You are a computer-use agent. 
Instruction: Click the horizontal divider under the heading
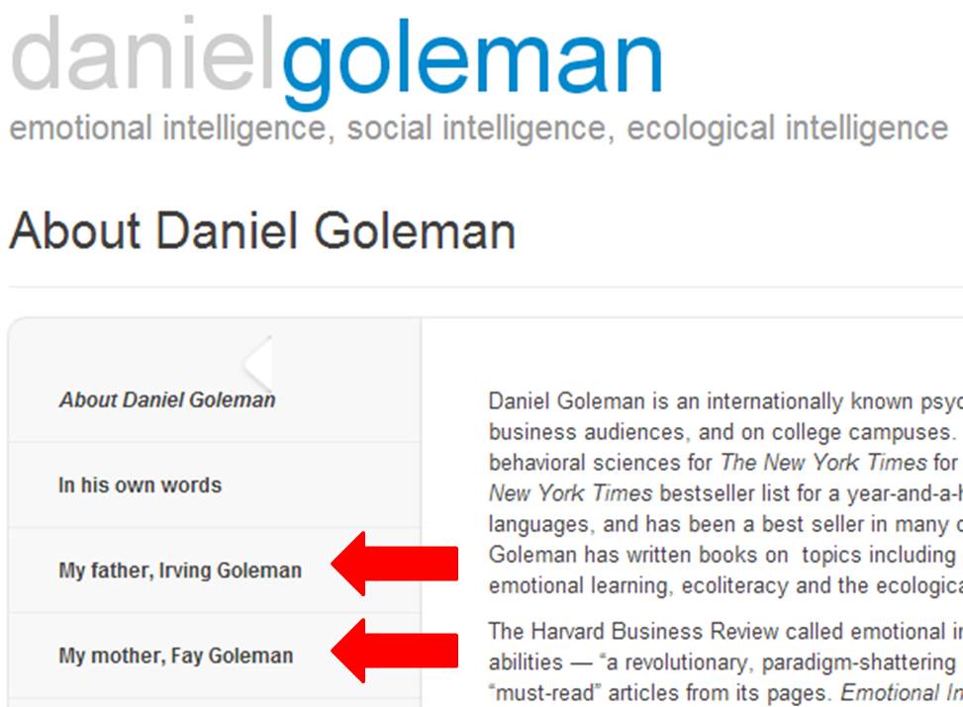tap(486, 287)
